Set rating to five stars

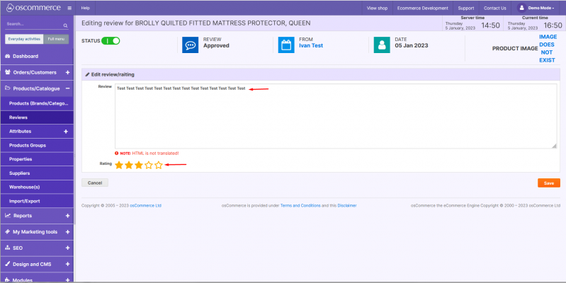(x=159, y=165)
